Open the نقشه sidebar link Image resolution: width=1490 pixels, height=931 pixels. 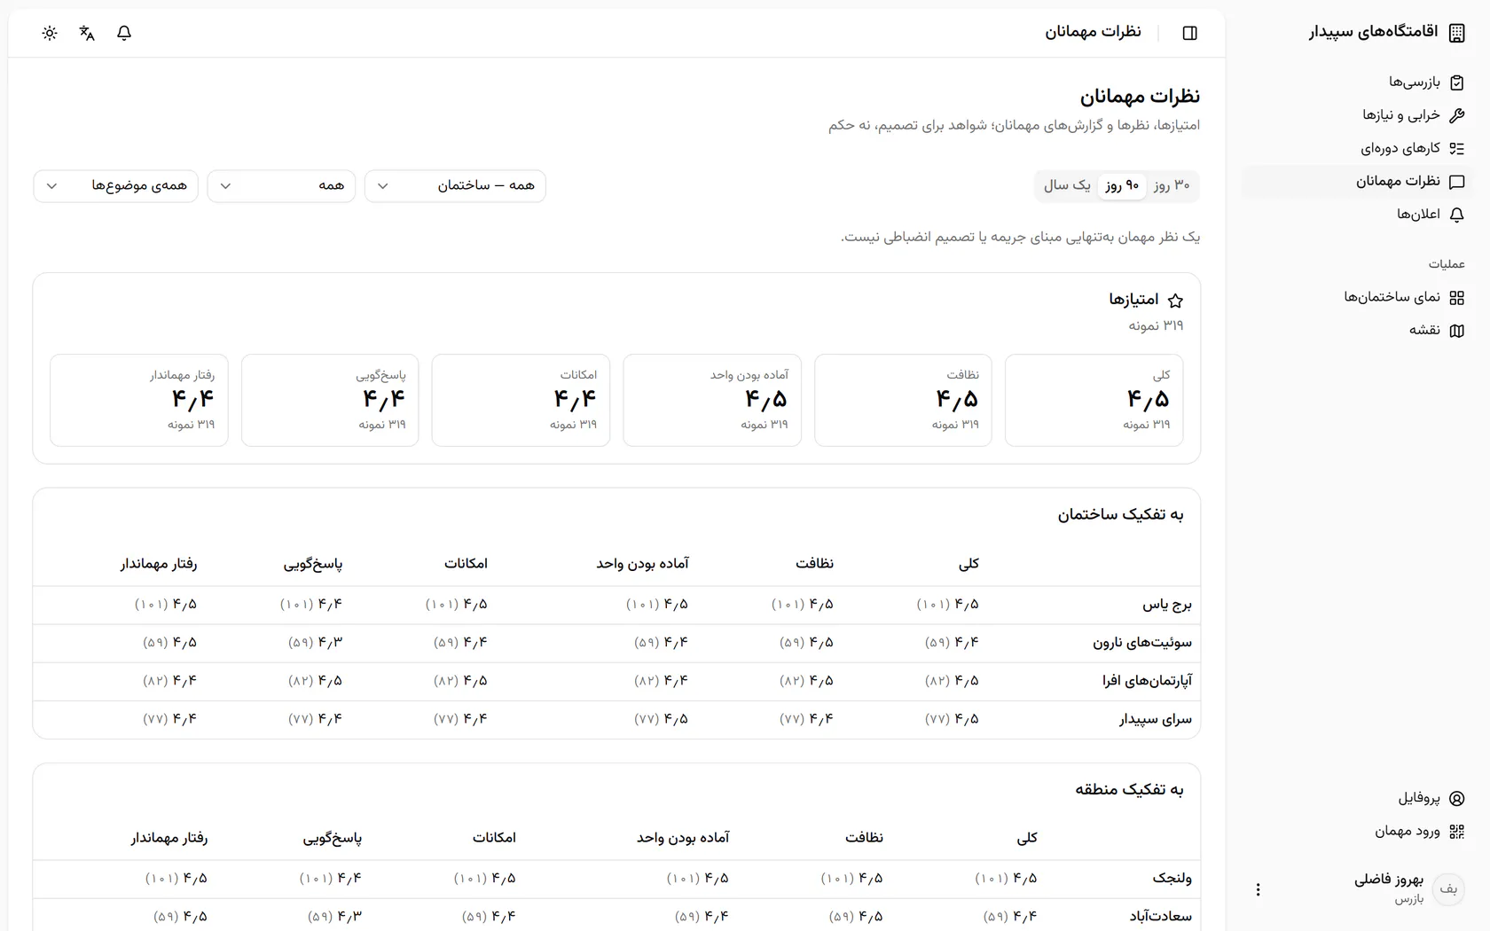coord(1356,331)
